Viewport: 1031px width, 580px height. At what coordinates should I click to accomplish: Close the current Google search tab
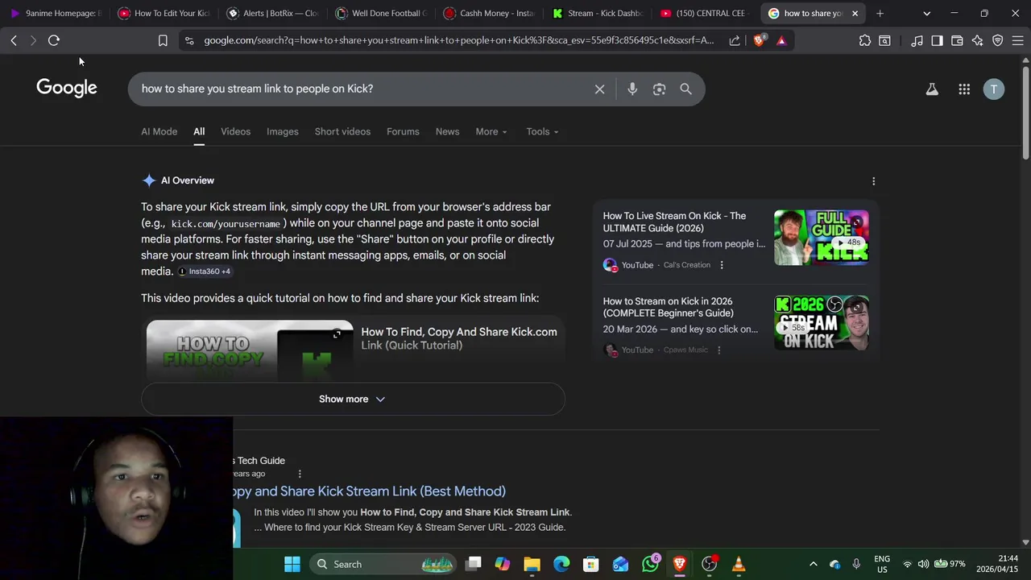click(x=855, y=13)
